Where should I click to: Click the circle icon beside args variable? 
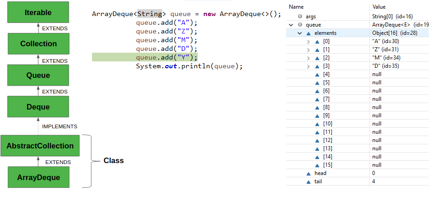(300, 16)
